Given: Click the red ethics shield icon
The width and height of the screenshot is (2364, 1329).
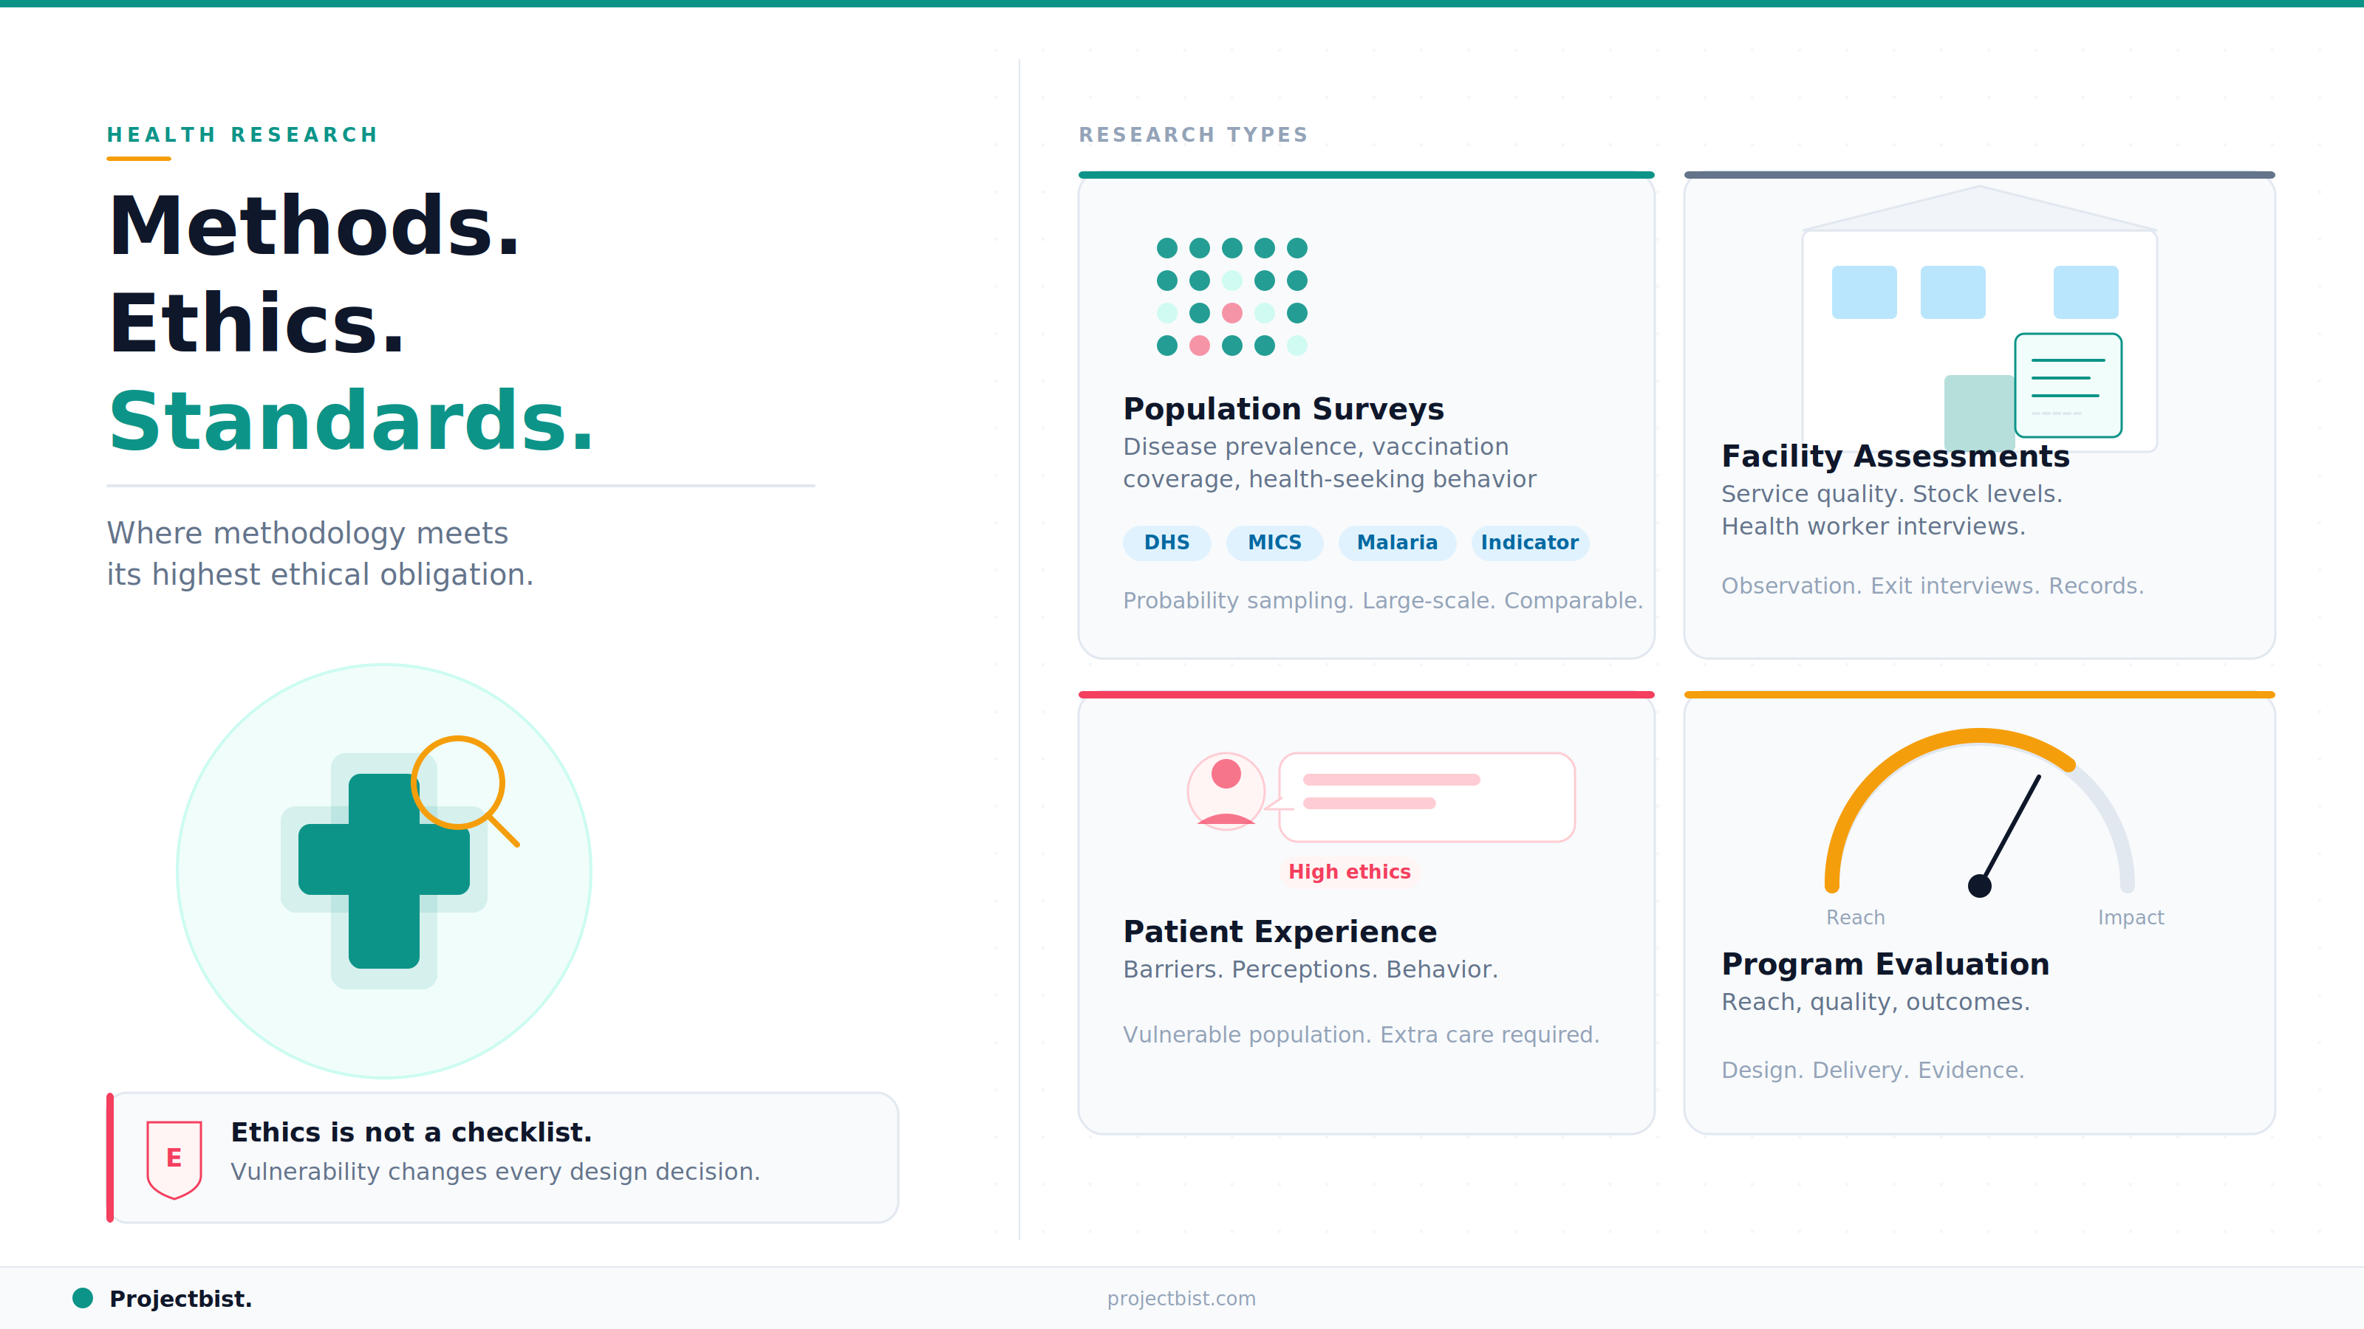Looking at the screenshot, I should point(174,1158).
